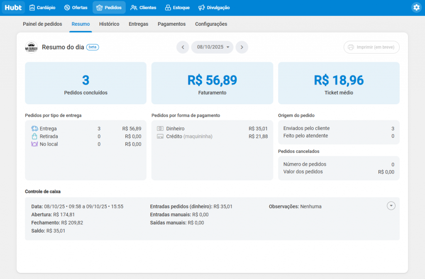Click the Divulgação megaphone icon
The height and width of the screenshot is (279, 425).
(202, 7)
